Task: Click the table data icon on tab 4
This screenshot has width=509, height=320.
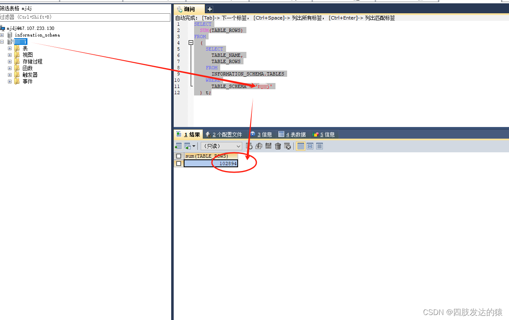Action: (281, 134)
